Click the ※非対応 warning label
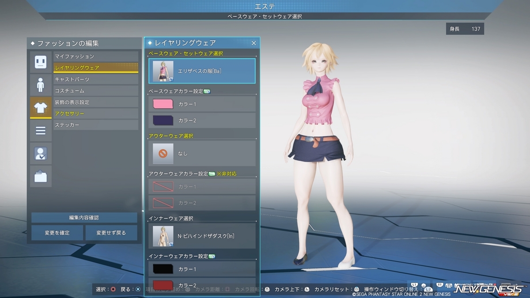The height and width of the screenshot is (298, 530). click(x=227, y=174)
